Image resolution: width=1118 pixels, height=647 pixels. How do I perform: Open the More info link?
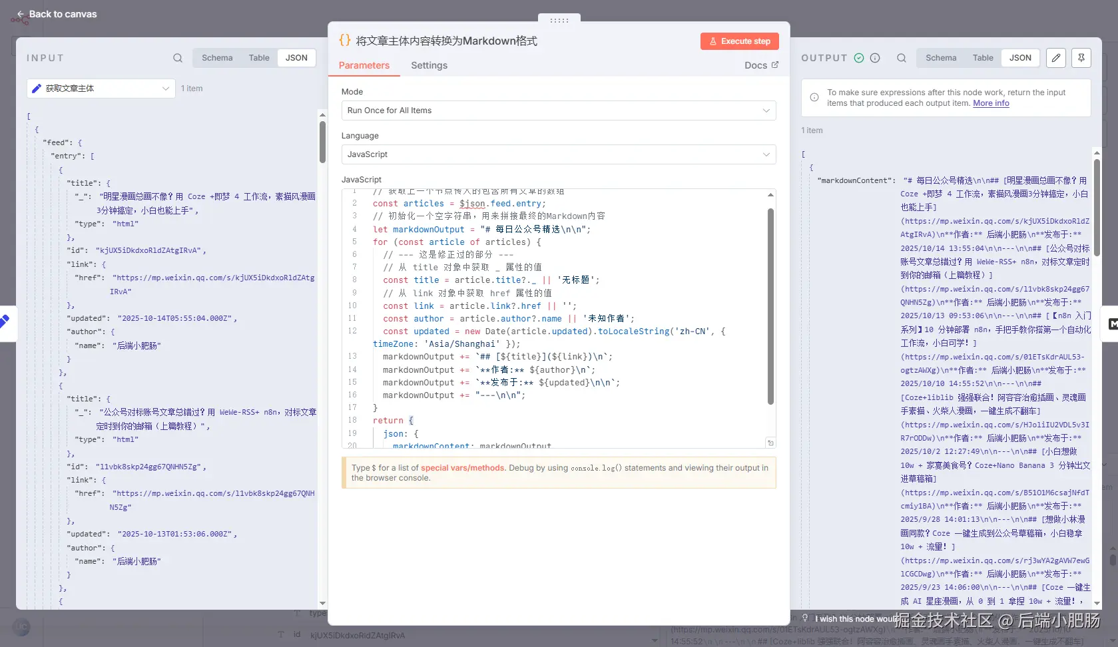point(991,103)
